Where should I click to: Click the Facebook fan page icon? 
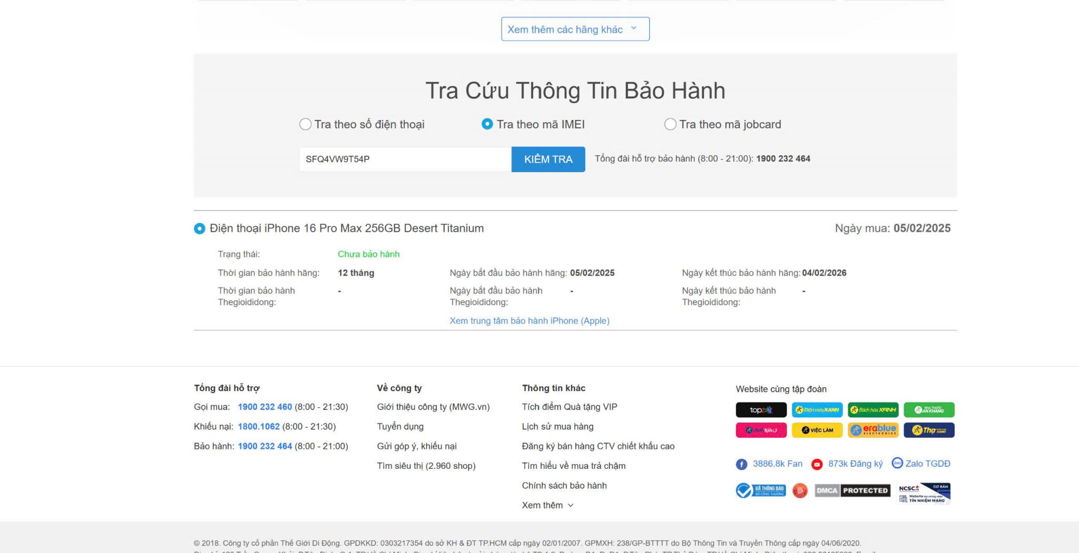click(741, 464)
